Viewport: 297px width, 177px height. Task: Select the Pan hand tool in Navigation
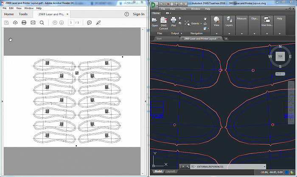tap(205, 19)
